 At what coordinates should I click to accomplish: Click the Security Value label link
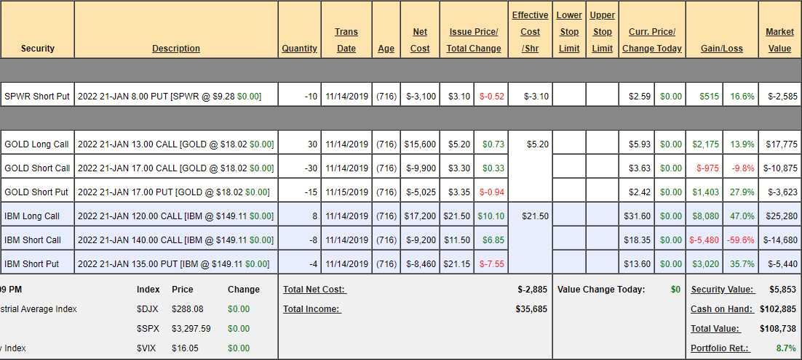721,290
